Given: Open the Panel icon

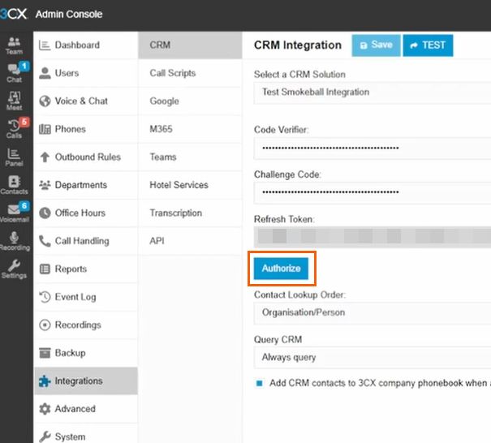Looking at the screenshot, I should click(x=14, y=157).
